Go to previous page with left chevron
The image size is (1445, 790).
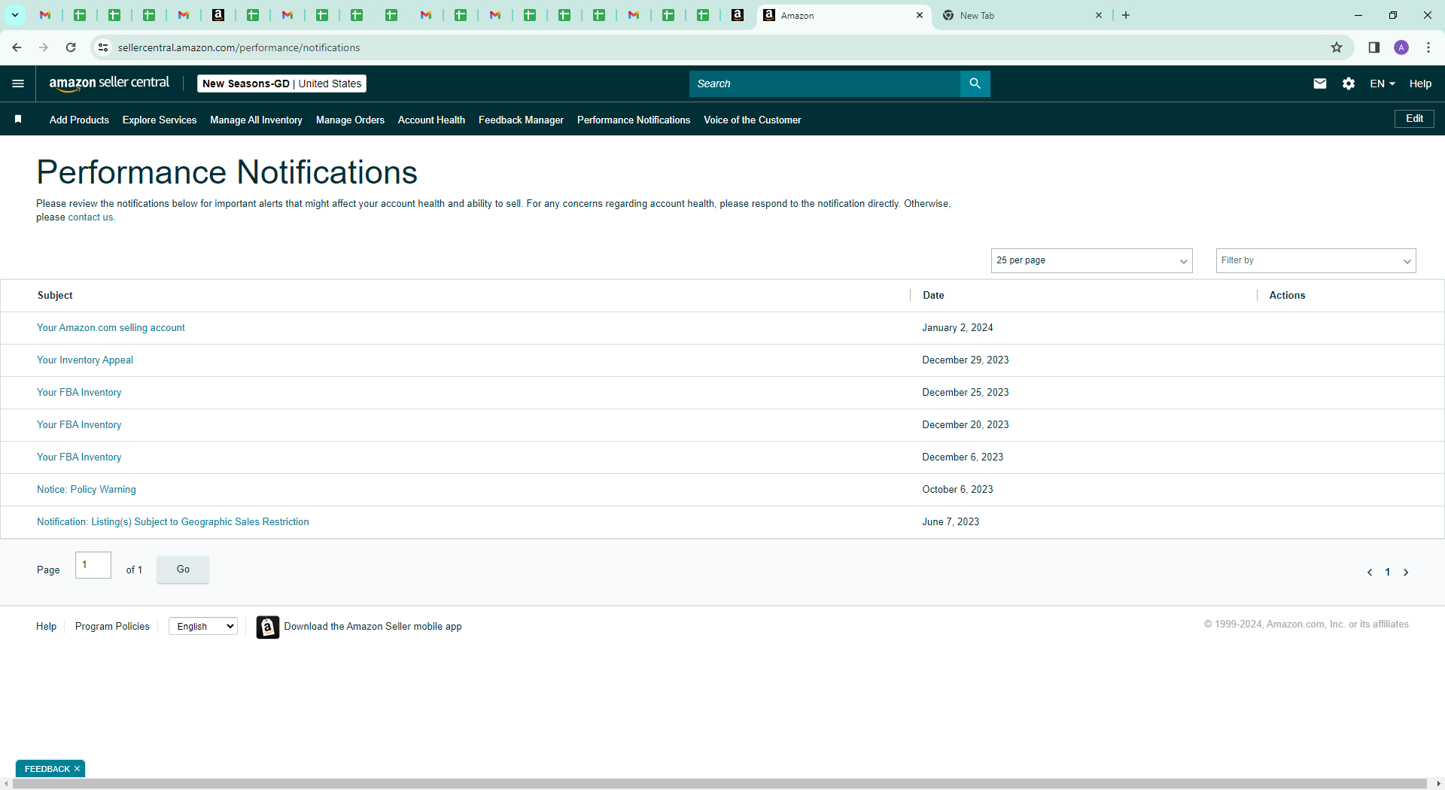[1370, 573]
